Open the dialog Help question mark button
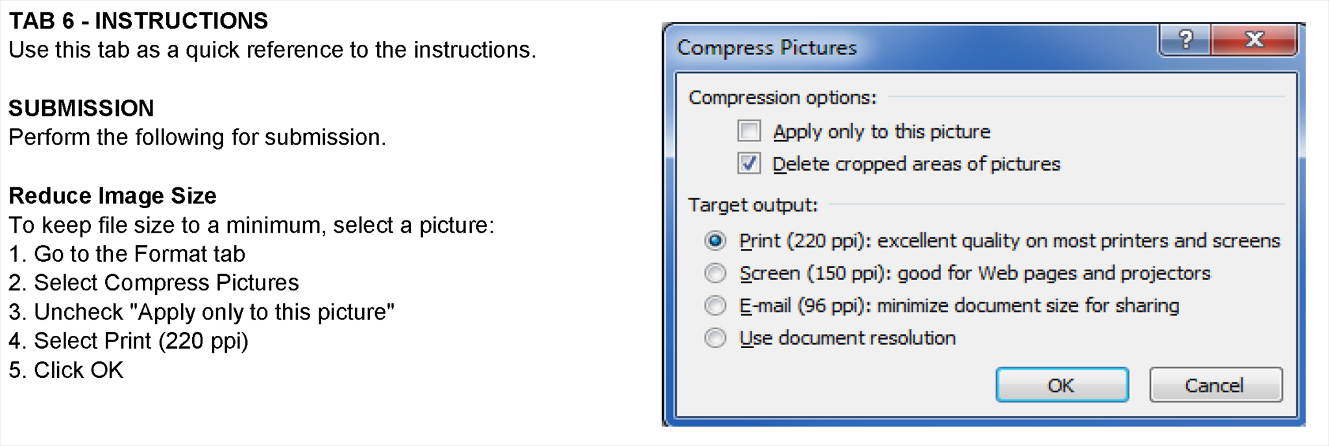This screenshot has width=1329, height=446. tap(1185, 40)
